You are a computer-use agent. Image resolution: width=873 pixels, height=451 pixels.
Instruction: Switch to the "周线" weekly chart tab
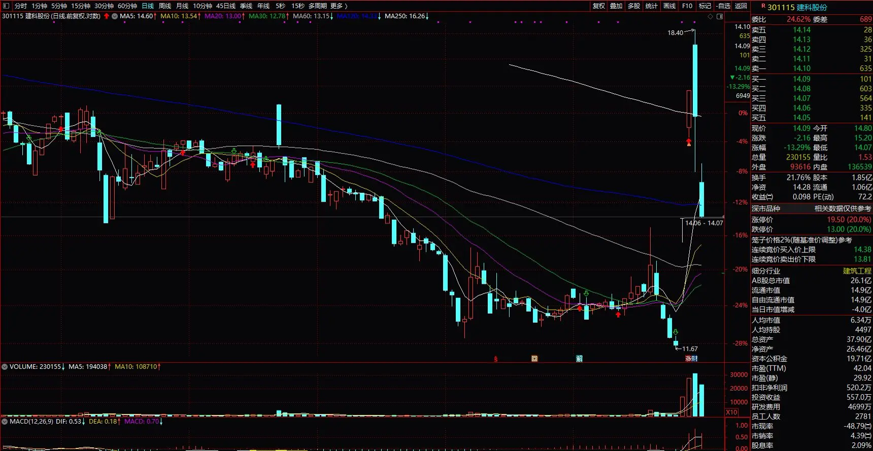click(165, 6)
